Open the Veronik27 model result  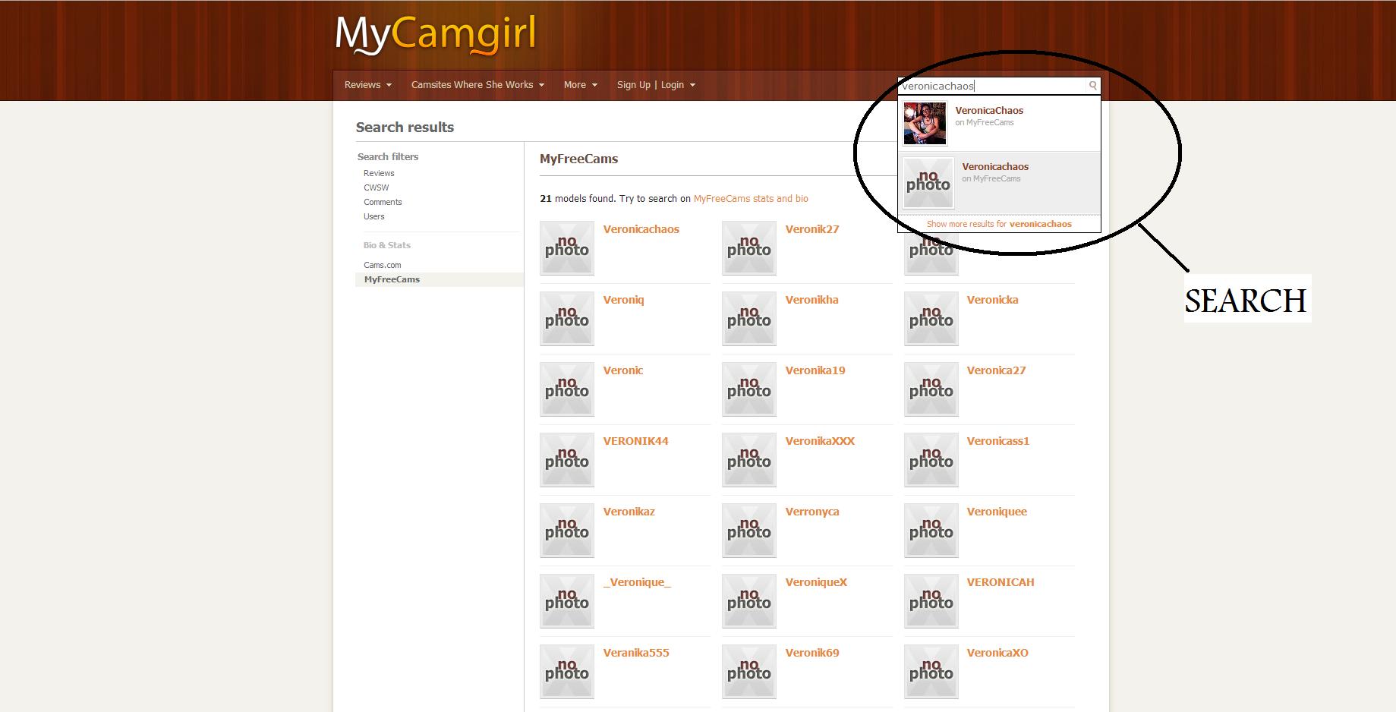(x=811, y=229)
